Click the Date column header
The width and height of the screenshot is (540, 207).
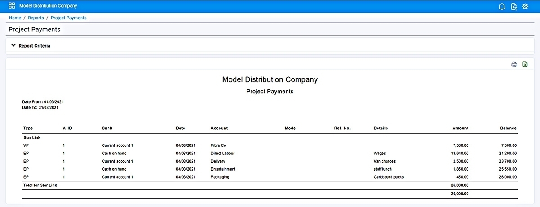[x=180, y=128]
